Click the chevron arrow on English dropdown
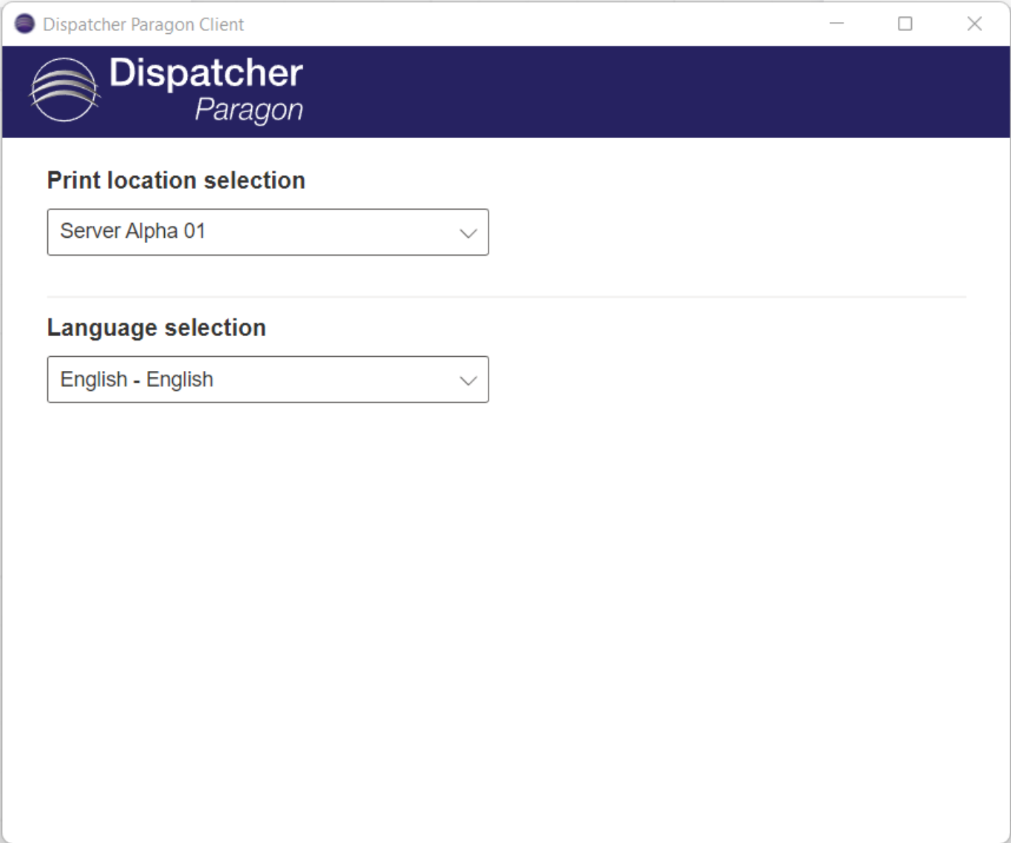The image size is (1011, 843). [x=468, y=380]
